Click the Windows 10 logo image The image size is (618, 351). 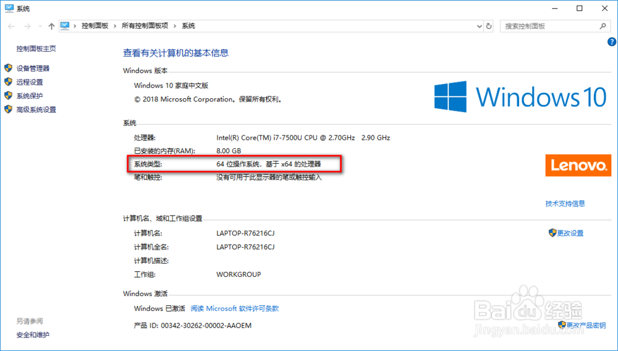520,96
